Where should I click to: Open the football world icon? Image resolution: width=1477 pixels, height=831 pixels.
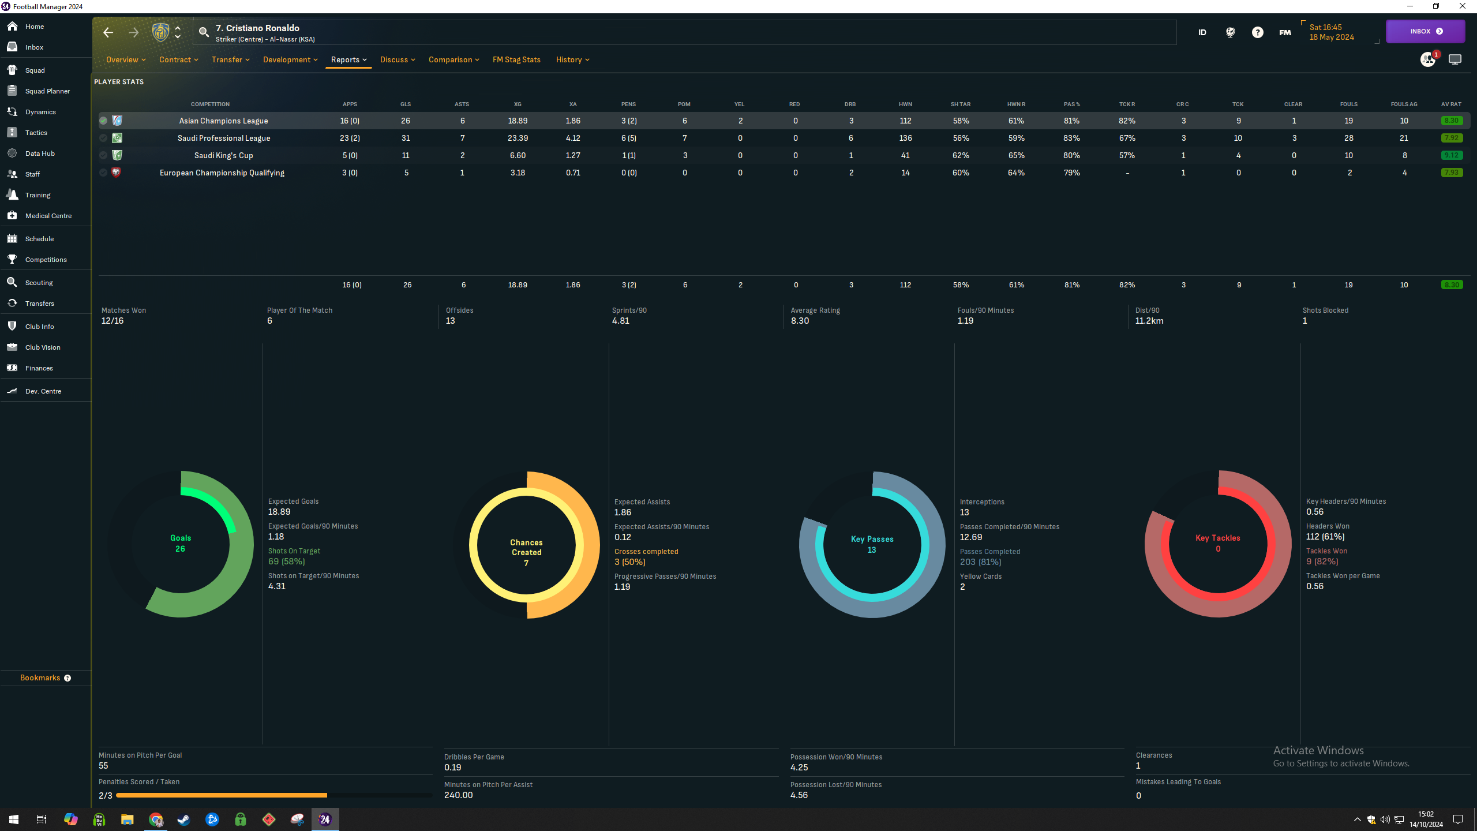coord(1230,32)
